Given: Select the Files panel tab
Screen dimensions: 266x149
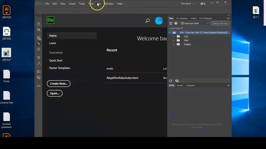Looking at the screenshot, I should (171, 18).
